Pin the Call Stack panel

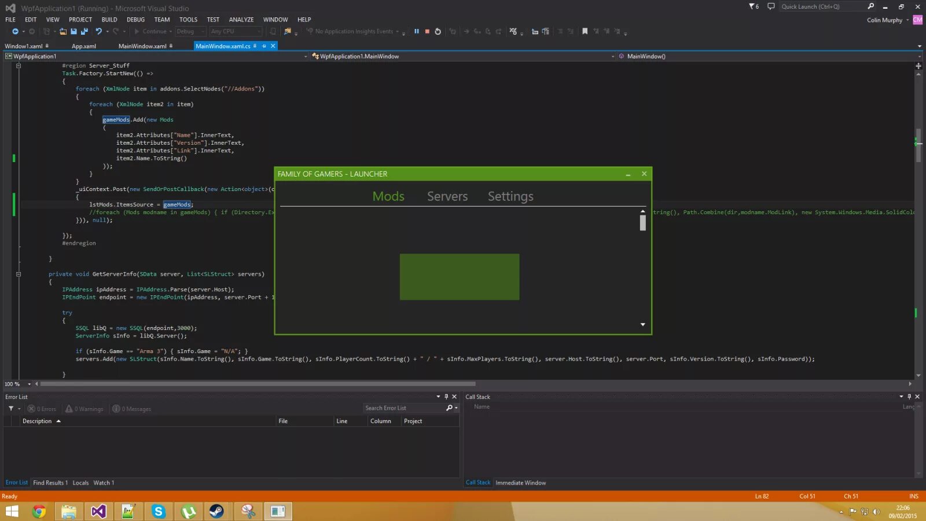[909, 397]
